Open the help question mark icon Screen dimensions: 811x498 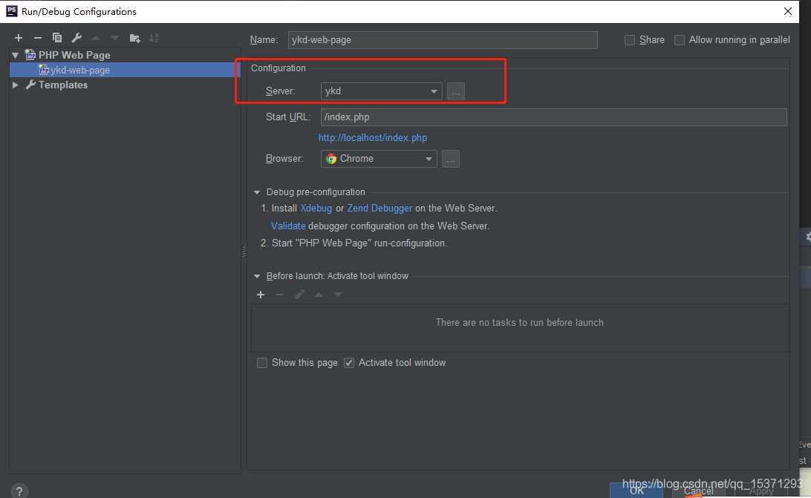19,490
